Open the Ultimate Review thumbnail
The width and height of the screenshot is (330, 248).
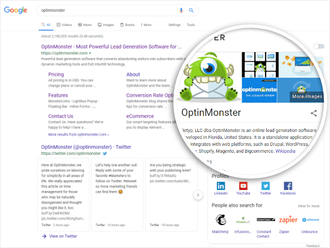click(259, 90)
